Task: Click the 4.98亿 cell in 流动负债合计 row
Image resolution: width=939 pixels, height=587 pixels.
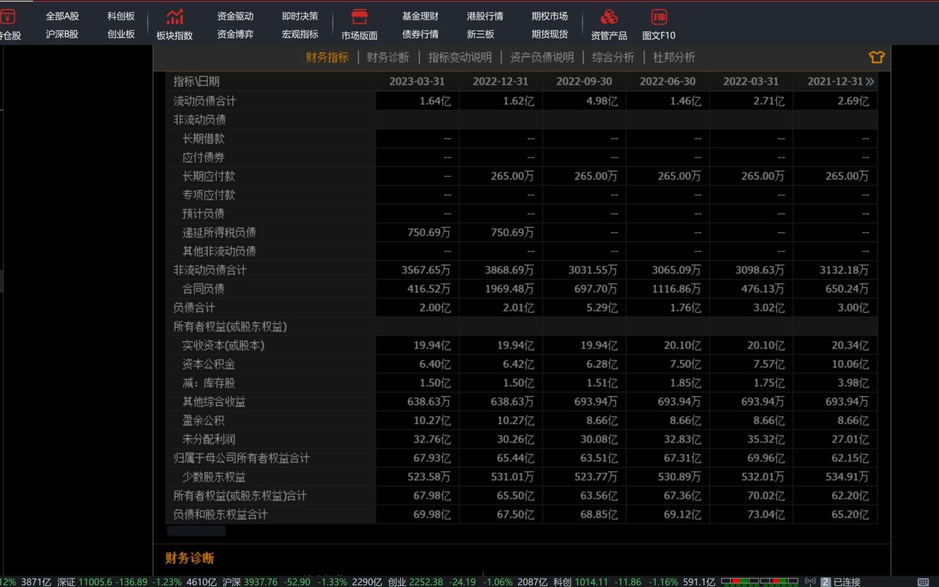Action: tap(602, 101)
